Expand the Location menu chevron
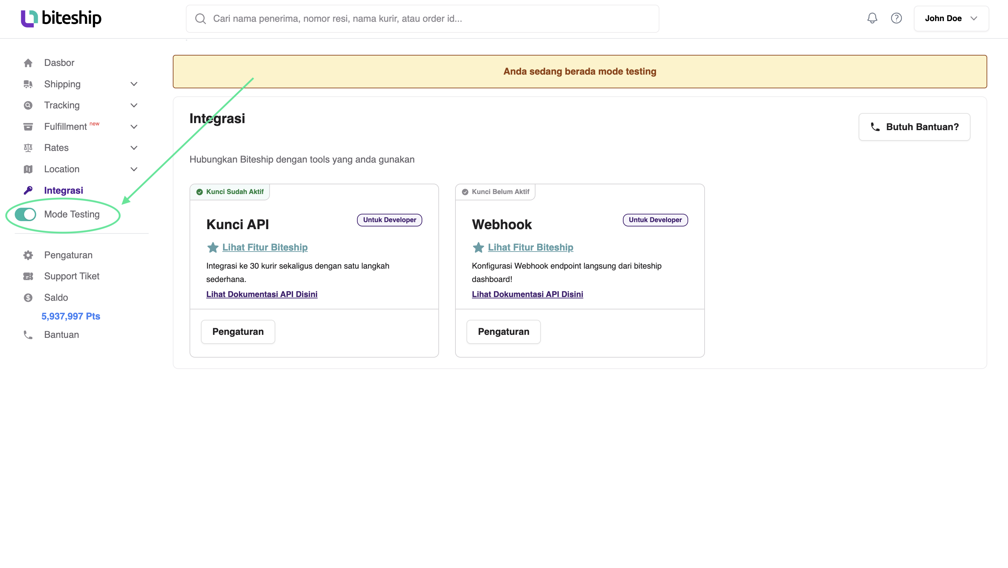This screenshot has width=1008, height=568. [134, 169]
